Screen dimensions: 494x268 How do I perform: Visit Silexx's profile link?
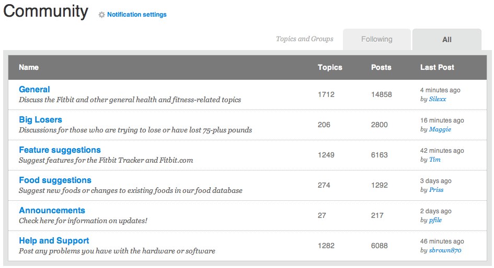point(438,99)
